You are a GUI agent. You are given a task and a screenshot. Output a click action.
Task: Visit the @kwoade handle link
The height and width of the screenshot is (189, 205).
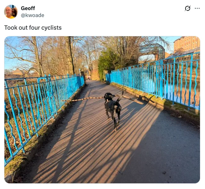click(32, 15)
